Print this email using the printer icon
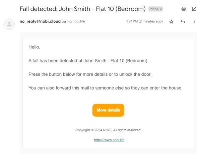This screenshot has height=159, width=200. click(184, 9)
